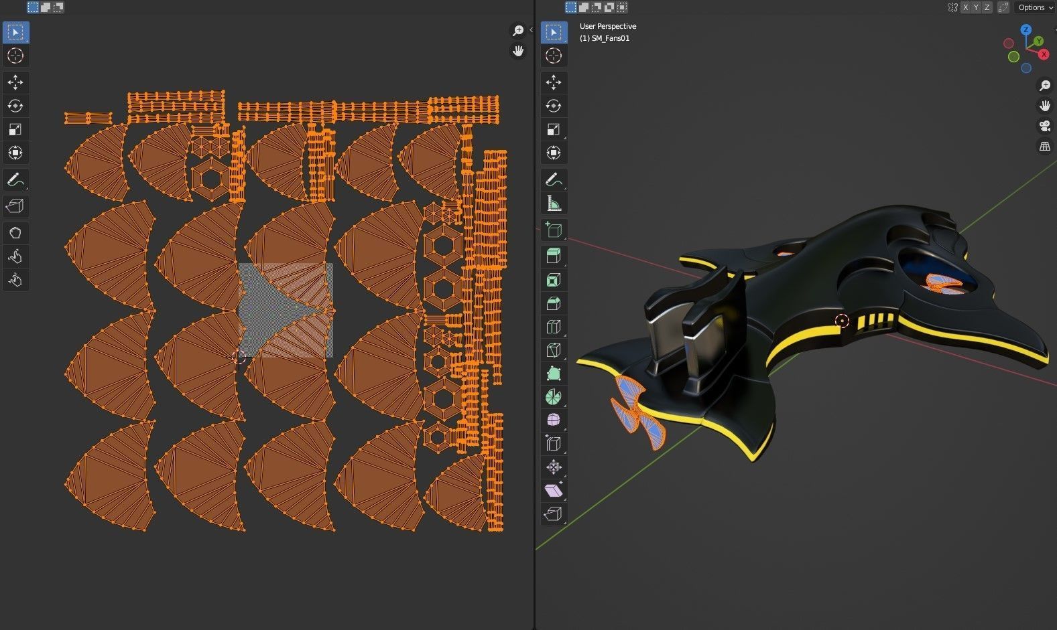The width and height of the screenshot is (1057, 630).
Task: Enable invert selection mode in 3D viewport
Action: 609,7
